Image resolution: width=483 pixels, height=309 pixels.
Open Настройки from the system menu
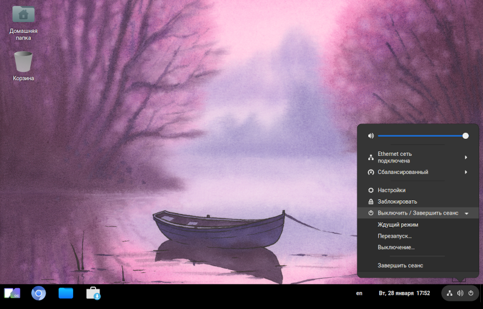391,190
